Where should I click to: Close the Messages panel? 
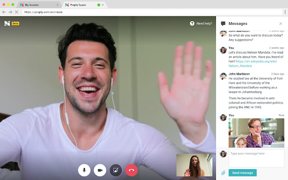point(281,23)
